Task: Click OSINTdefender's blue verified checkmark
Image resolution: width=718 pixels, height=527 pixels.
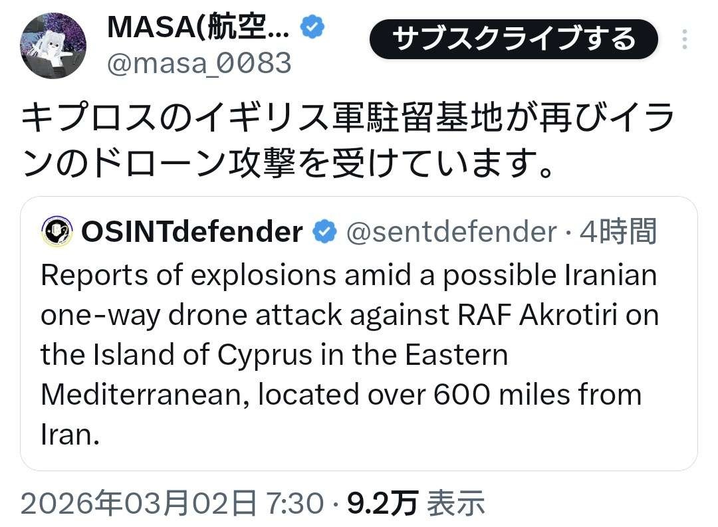Action: (x=324, y=232)
